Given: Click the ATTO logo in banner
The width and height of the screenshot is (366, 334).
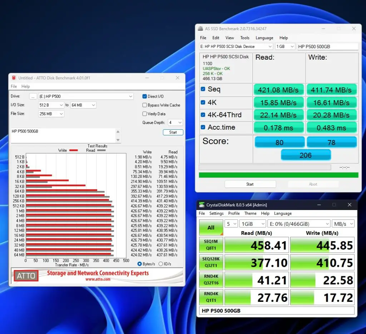Looking at the screenshot, I should click(x=26, y=276).
